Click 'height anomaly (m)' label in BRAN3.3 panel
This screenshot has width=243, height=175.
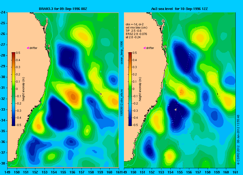(x=23, y=89)
